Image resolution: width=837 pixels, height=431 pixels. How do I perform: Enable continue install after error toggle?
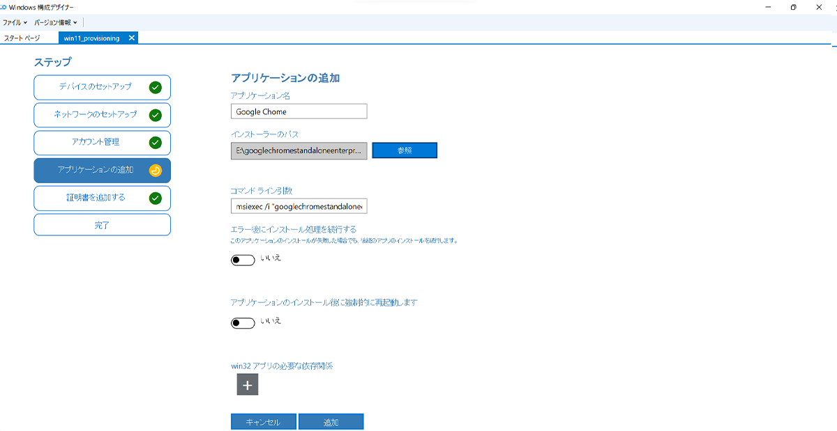pyautogui.click(x=243, y=260)
